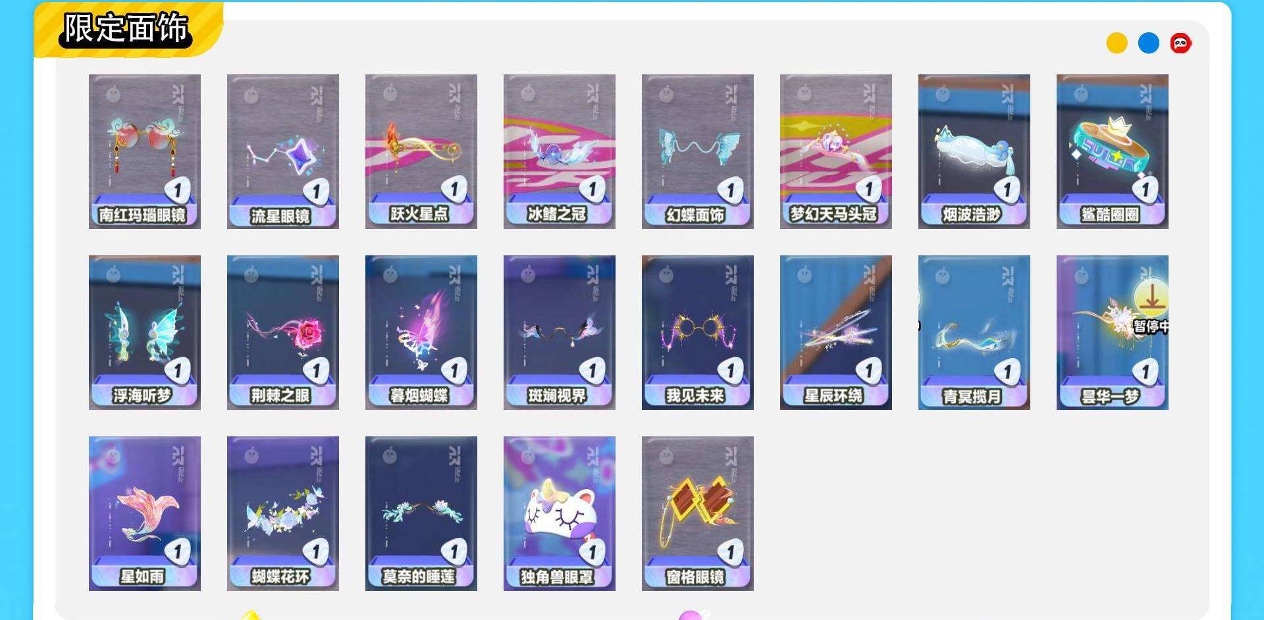Viewport: 1264px width, 620px height.
Task: Select the 流星眼镜 item card
Action: coord(283,151)
